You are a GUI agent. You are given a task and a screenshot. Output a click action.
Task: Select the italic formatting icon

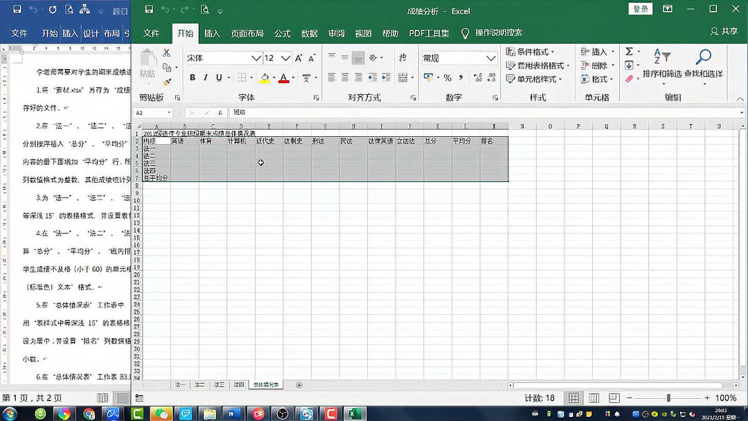[x=206, y=76]
